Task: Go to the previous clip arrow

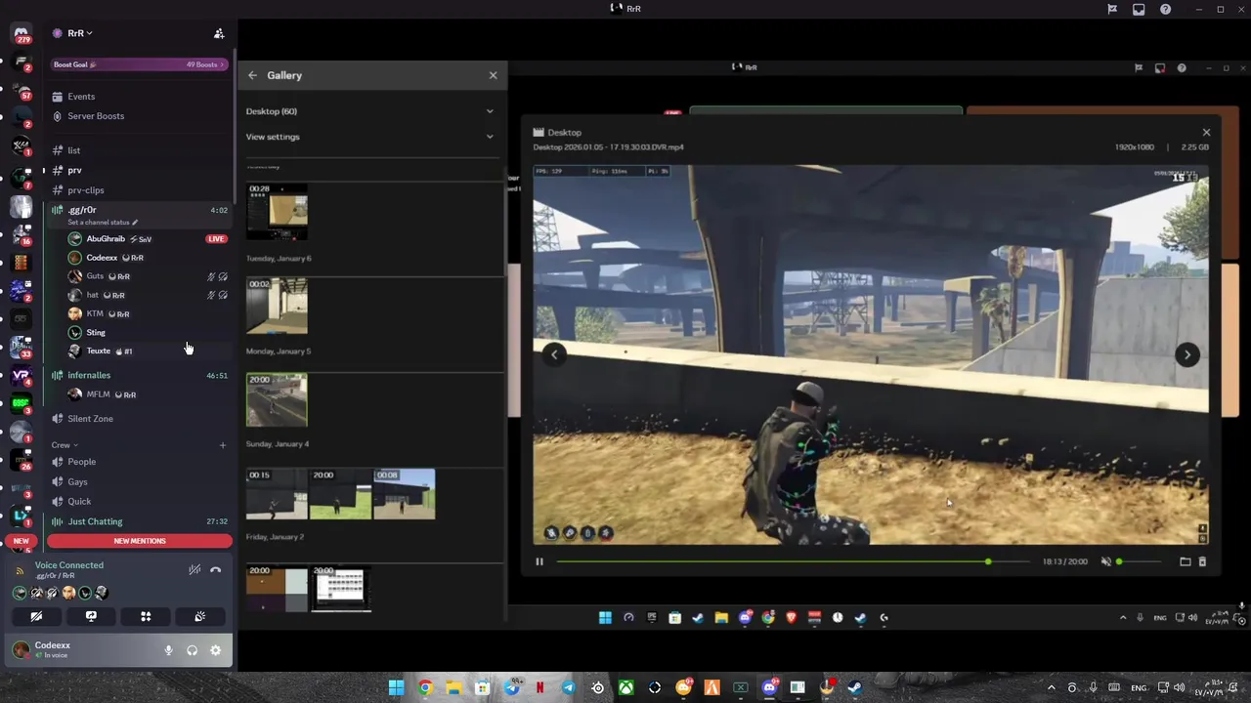Action: [554, 354]
